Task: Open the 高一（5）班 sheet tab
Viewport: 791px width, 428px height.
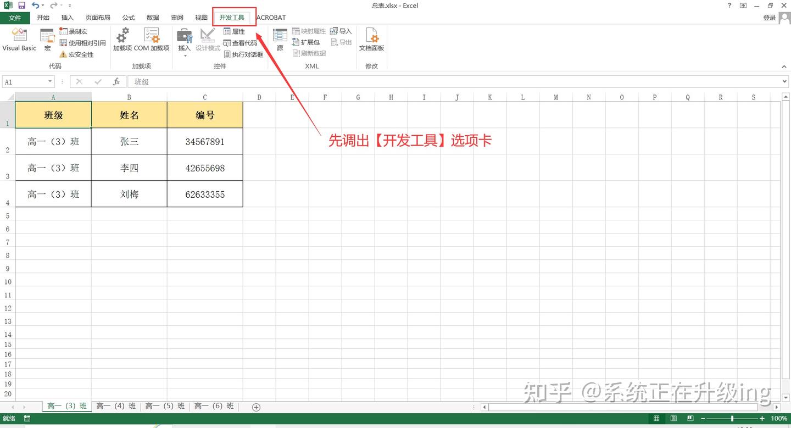Action: pos(164,405)
